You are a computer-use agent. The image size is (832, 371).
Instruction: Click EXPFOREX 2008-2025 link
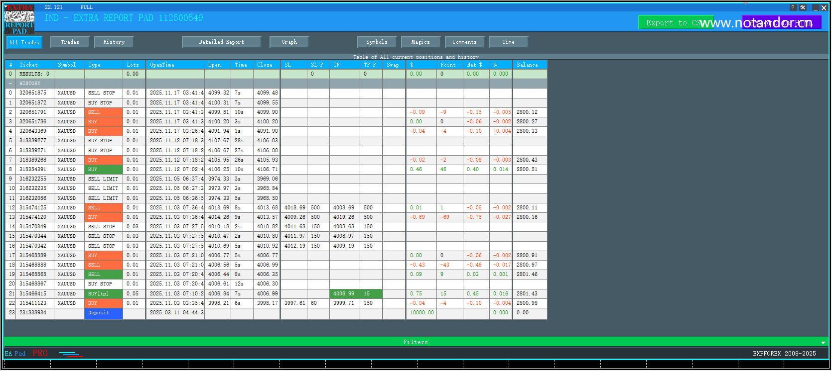coord(784,354)
